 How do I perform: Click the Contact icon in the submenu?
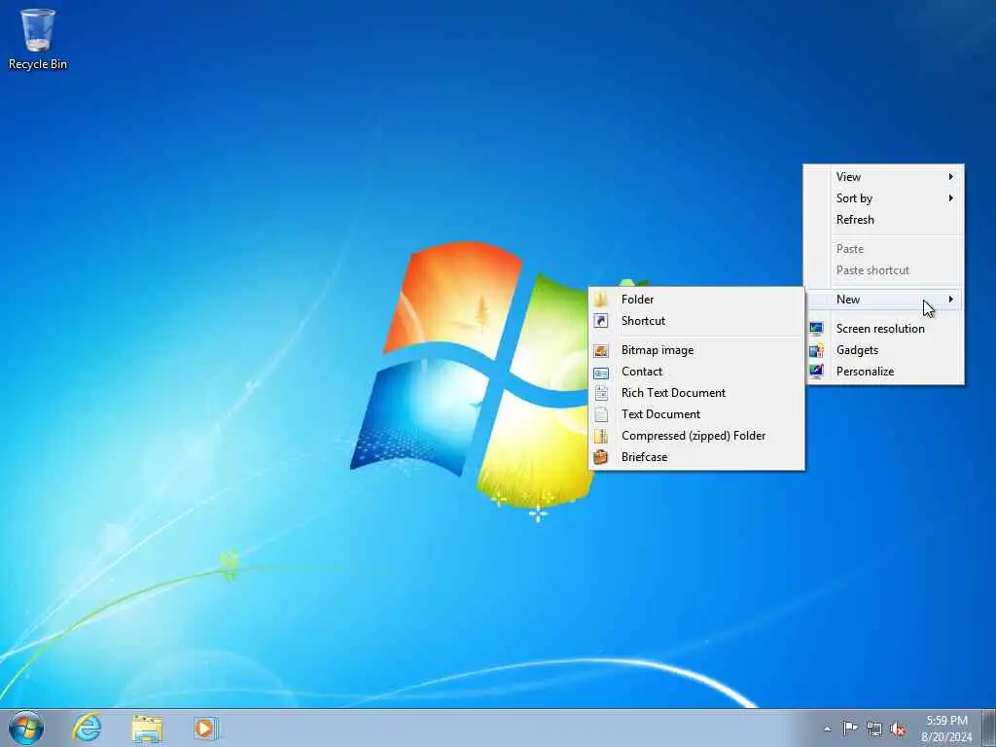point(601,373)
